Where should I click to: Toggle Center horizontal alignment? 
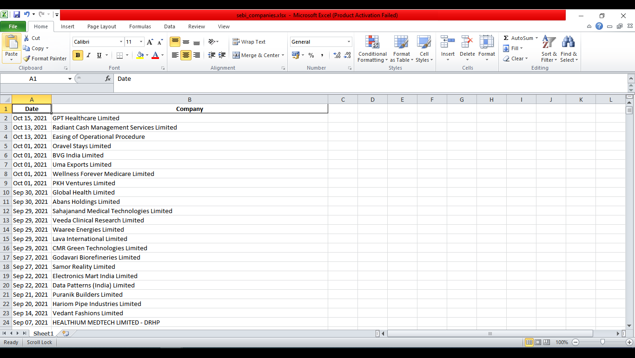pos(186,55)
